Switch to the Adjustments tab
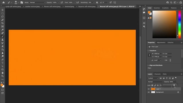The width and height of the screenshot is (183, 103). 161,43
